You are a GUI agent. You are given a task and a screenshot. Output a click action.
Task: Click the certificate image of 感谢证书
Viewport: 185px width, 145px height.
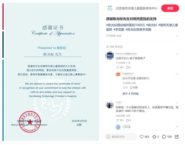coord(52,72)
